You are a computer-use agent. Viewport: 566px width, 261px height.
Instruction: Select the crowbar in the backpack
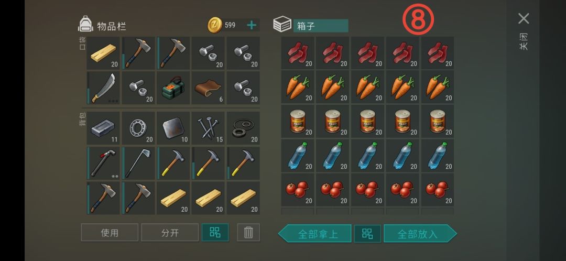point(103,163)
